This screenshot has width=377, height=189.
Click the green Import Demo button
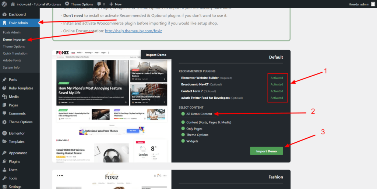pyautogui.click(x=267, y=151)
